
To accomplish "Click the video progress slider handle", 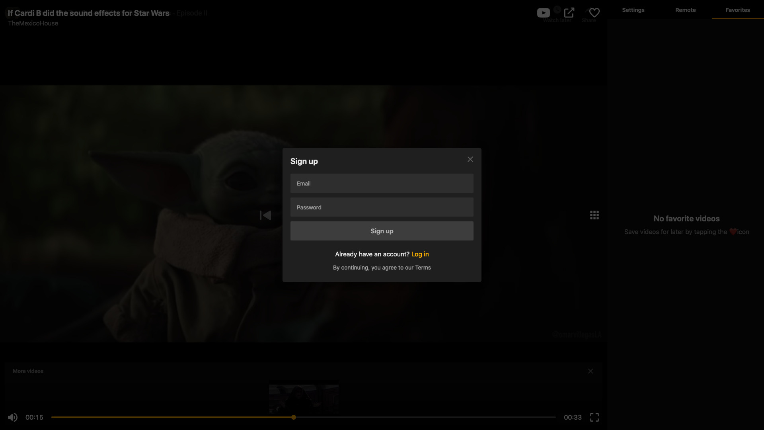I will tap(294, 417).
